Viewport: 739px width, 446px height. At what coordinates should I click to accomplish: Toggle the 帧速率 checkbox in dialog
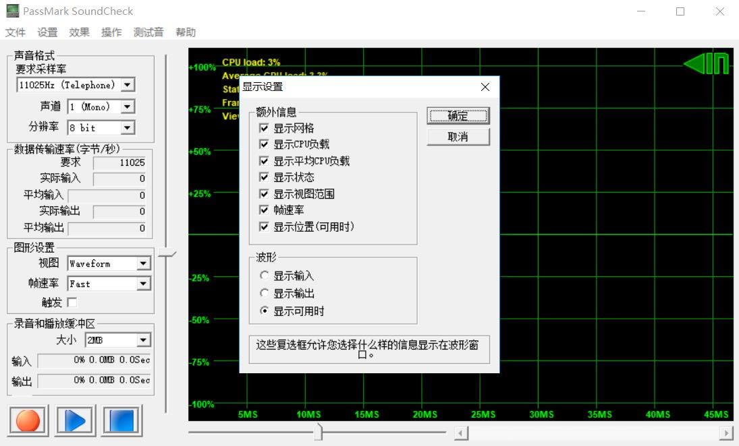(x=264, y=210)
